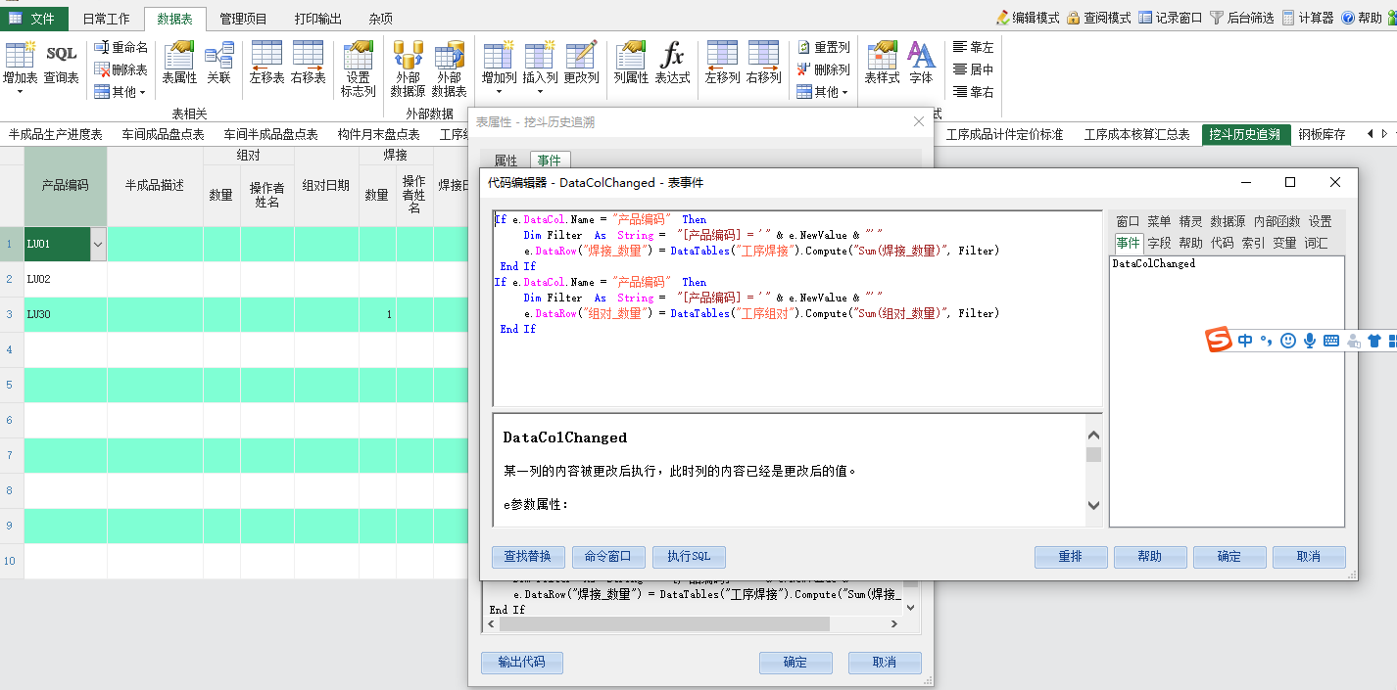Select the 内部函数 tab in code editor
Image resolution: width=1397 pixels, height=690 pixels.
[x=1277, y=221]
